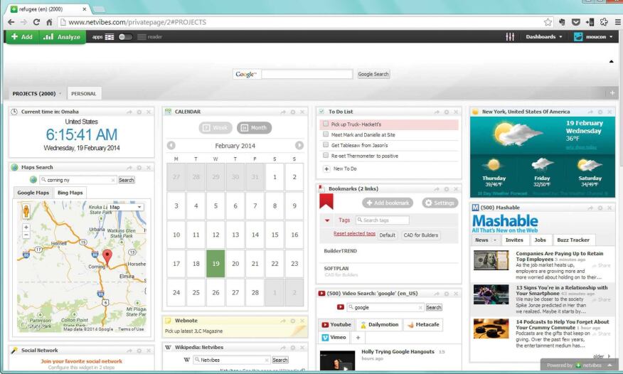Open settings for Current time widget
The image size is (623, 374).
pos(139,112)
